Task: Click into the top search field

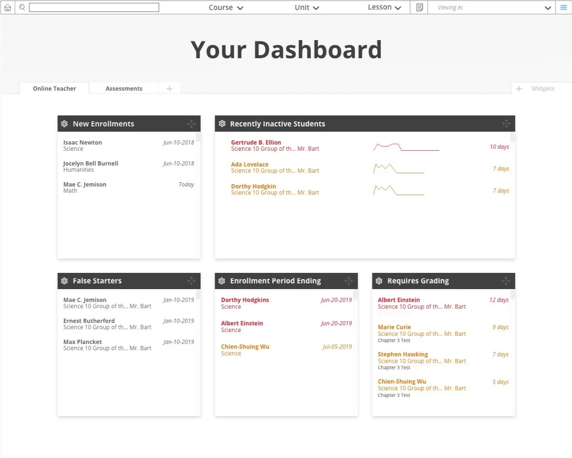Action: coord(94,8)
